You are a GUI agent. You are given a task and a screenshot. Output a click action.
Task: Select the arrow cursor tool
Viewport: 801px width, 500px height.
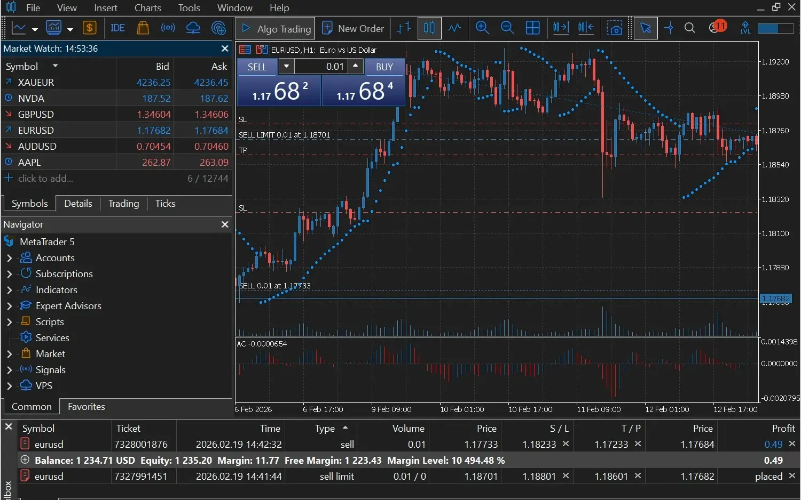[x=646, y=28]
